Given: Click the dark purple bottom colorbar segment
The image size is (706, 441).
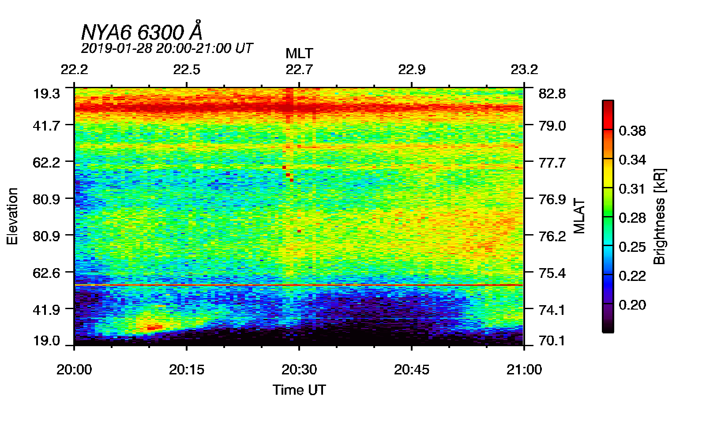Looking at the screenshot, I should pos(608,318).
